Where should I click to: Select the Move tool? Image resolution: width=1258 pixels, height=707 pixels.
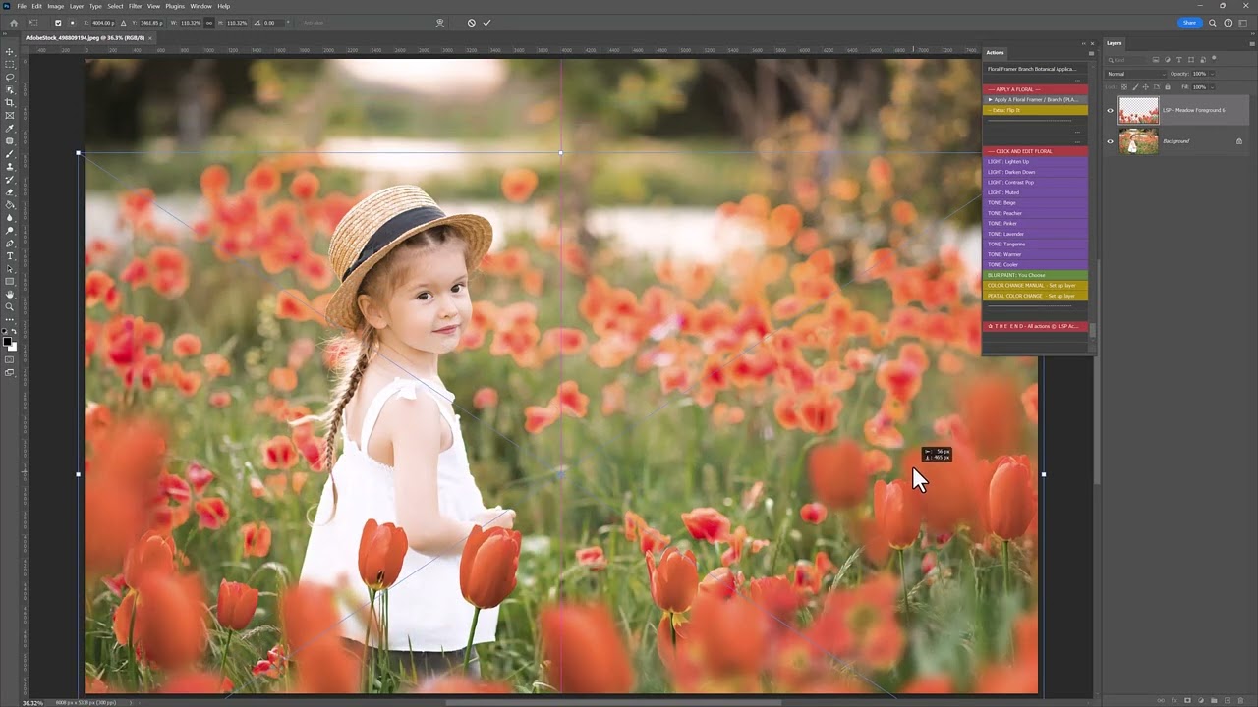(x=10, y=51)
